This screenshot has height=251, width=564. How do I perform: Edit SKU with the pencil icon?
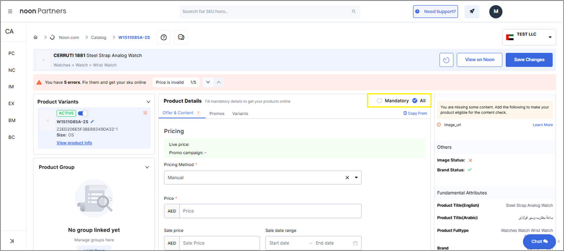(92, 121)
